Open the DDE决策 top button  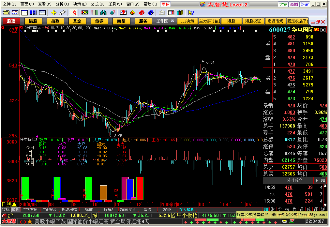click(187, 21)
